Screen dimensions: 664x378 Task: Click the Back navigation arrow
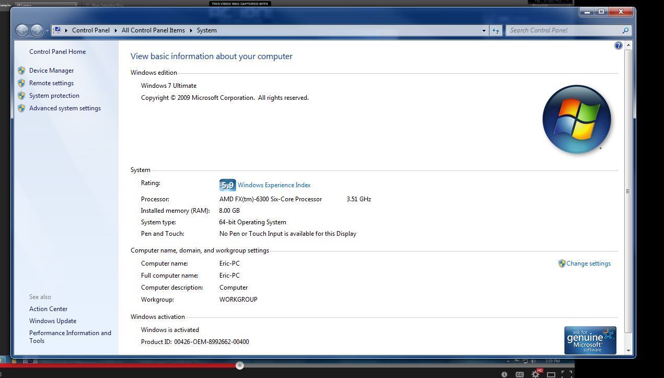click(22, 30)
